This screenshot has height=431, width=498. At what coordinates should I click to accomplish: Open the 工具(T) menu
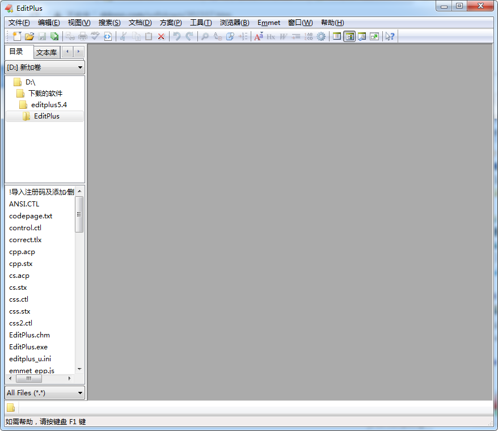click(200, 23)
